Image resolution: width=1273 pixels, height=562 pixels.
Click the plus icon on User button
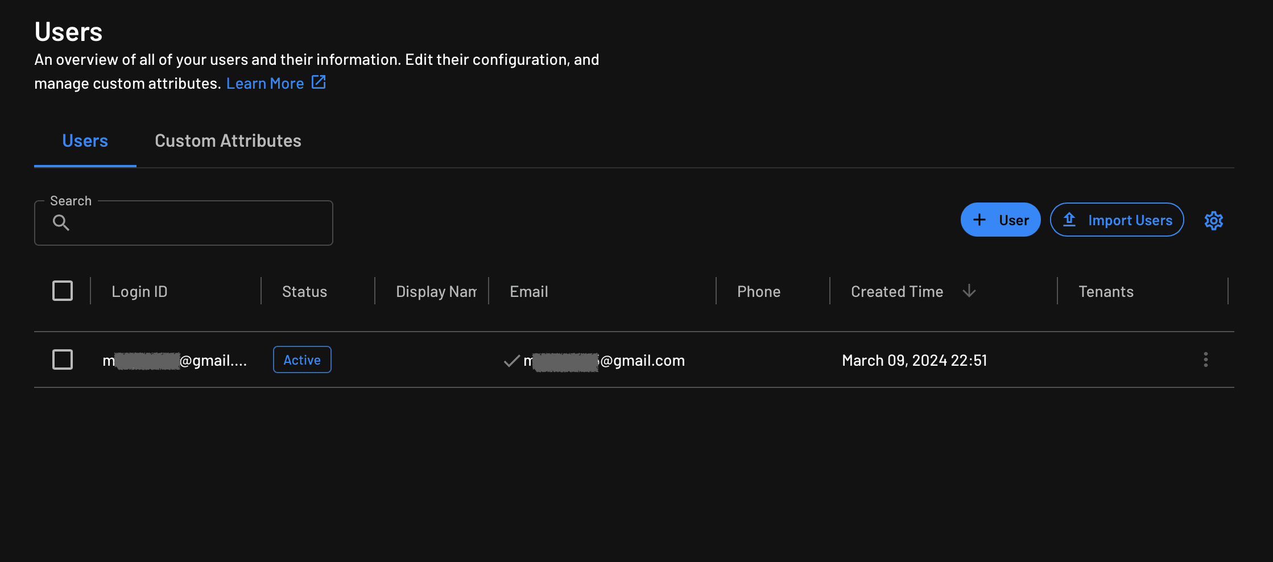pyautogui.click(x=979, y=220)
